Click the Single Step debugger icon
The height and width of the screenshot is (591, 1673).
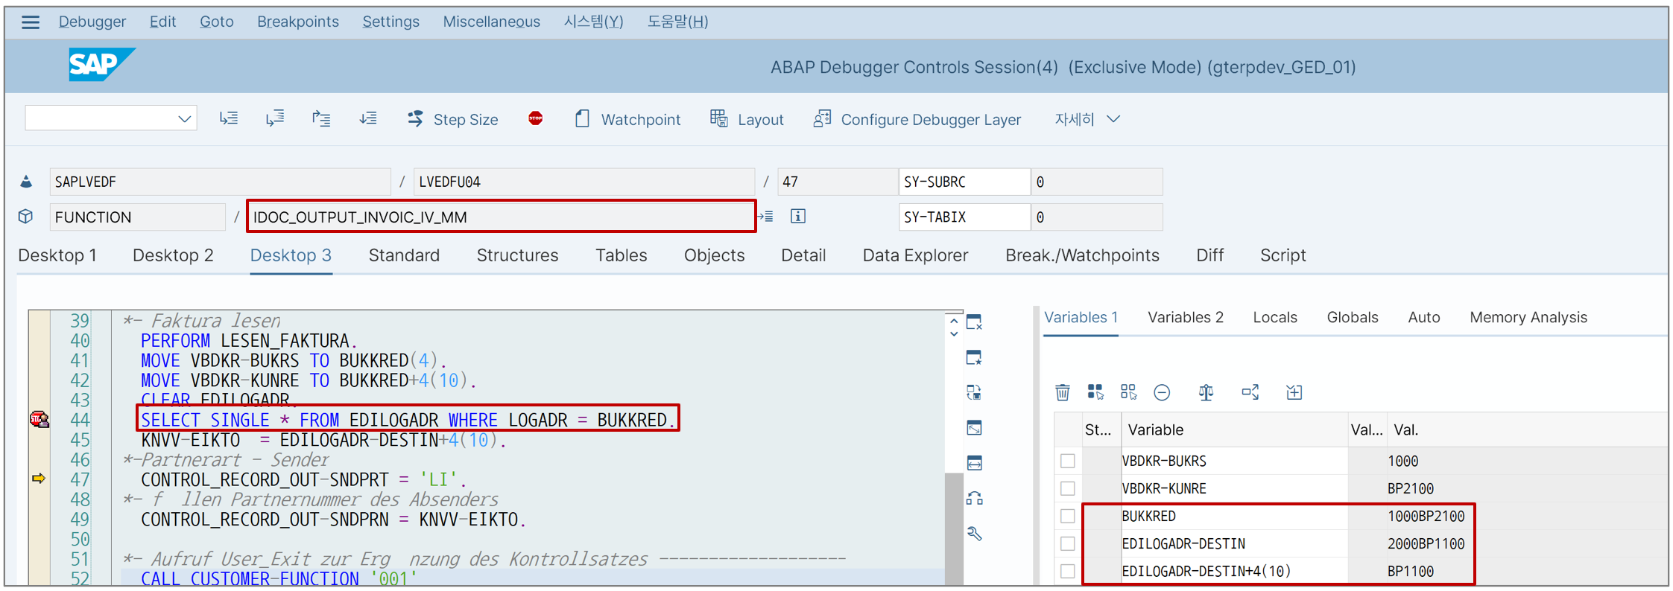(x=229, y=118)
